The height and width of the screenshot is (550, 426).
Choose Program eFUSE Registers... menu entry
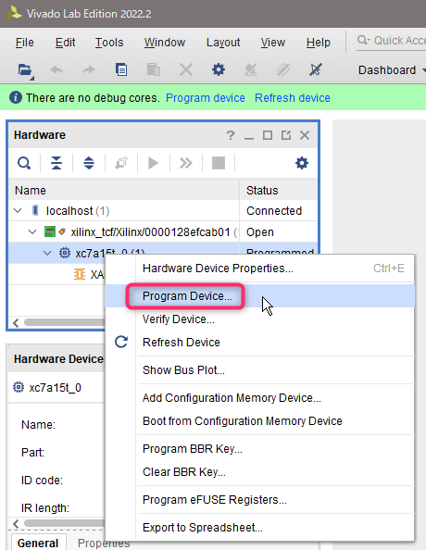259,499
